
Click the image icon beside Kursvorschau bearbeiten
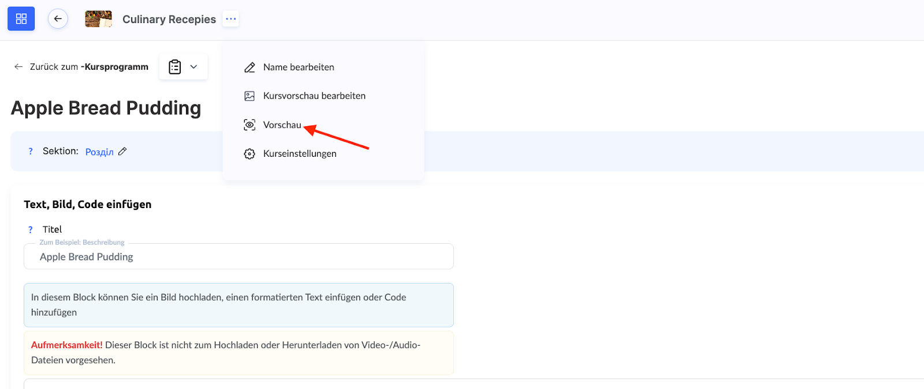pyautogui.click(x=249, y=96)
